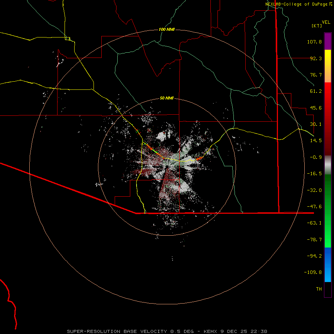Pick the purple segment of the velocity scale
This screenshot has width=334, height=334.
tap(328, 41)
